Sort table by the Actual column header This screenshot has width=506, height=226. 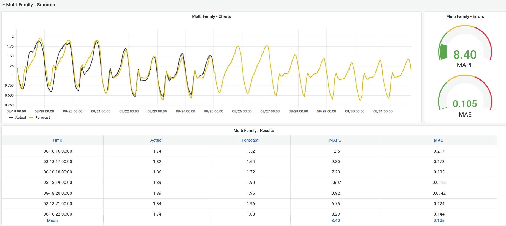[x=156, y=140]
